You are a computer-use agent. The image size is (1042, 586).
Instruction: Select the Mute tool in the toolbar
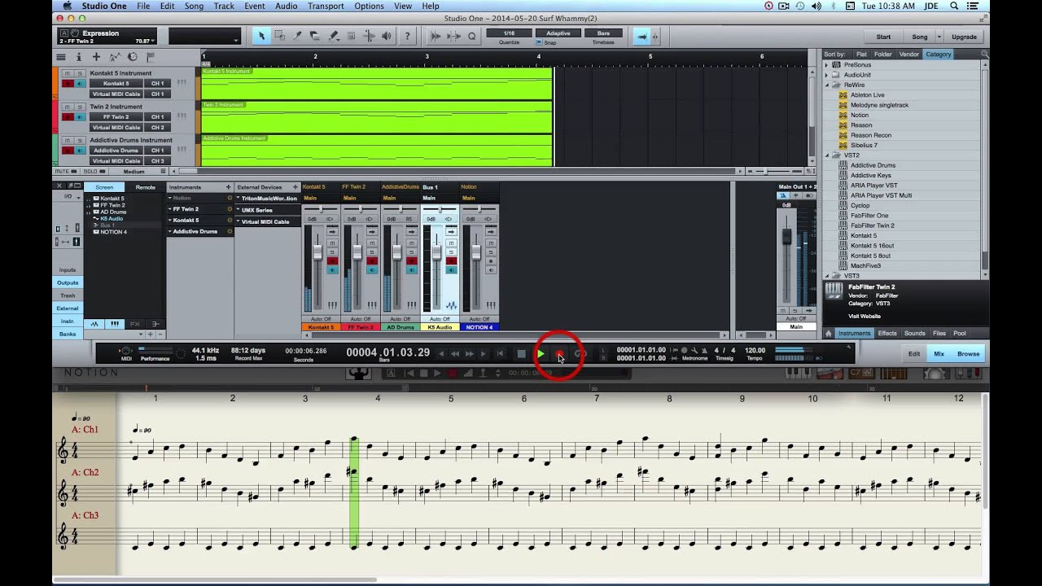(351, 37)
